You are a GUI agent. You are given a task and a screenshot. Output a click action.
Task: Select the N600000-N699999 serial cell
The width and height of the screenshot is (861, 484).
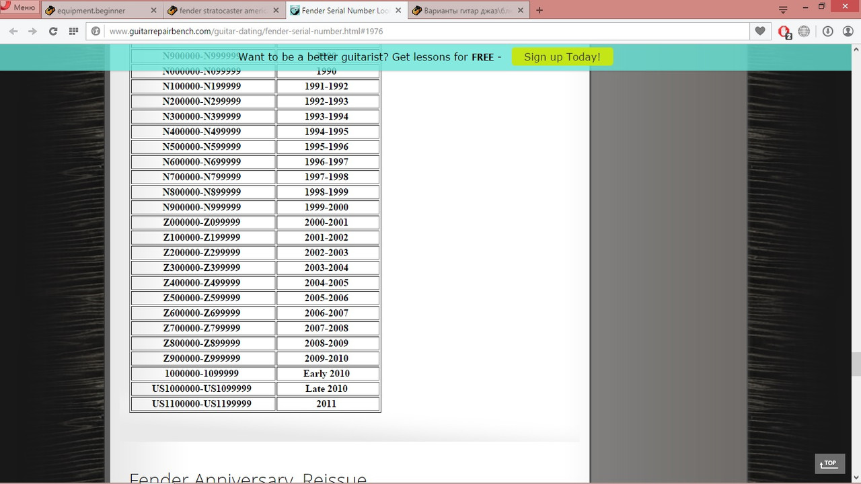pyautogui.click(x=202, y=162)
